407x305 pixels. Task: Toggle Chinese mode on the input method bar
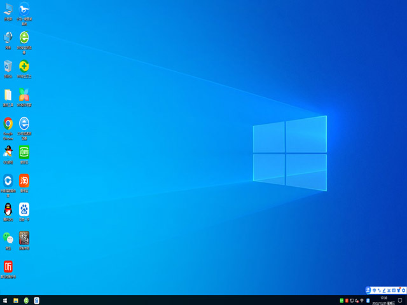[x=375, y=290]
